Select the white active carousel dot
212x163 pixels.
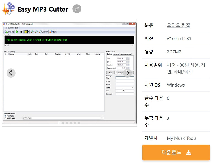59,123
